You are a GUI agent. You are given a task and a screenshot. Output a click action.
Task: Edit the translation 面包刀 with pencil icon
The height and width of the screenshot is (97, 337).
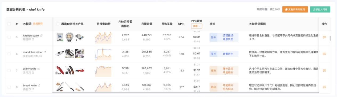point(33,89)
